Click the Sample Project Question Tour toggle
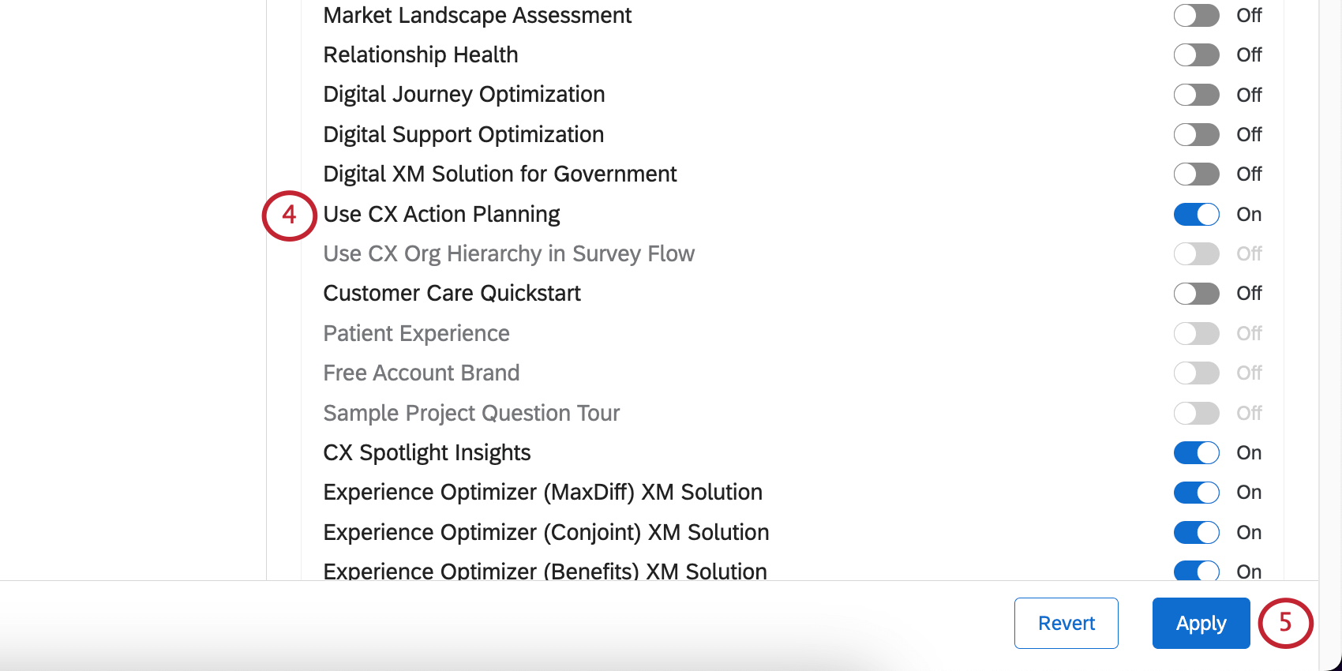 pos(1196,413)
